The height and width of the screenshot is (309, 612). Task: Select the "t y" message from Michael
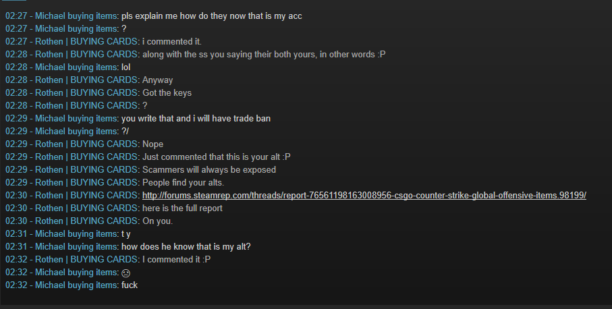[126, 234]
